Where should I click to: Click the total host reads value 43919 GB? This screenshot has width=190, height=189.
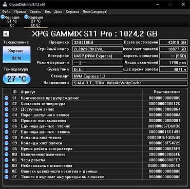coord(173,42)
